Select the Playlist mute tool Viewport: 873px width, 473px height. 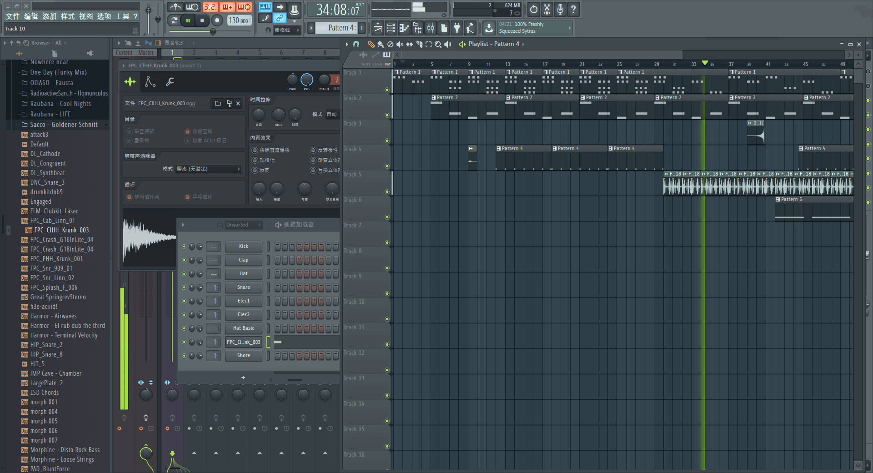click(400, 44)
